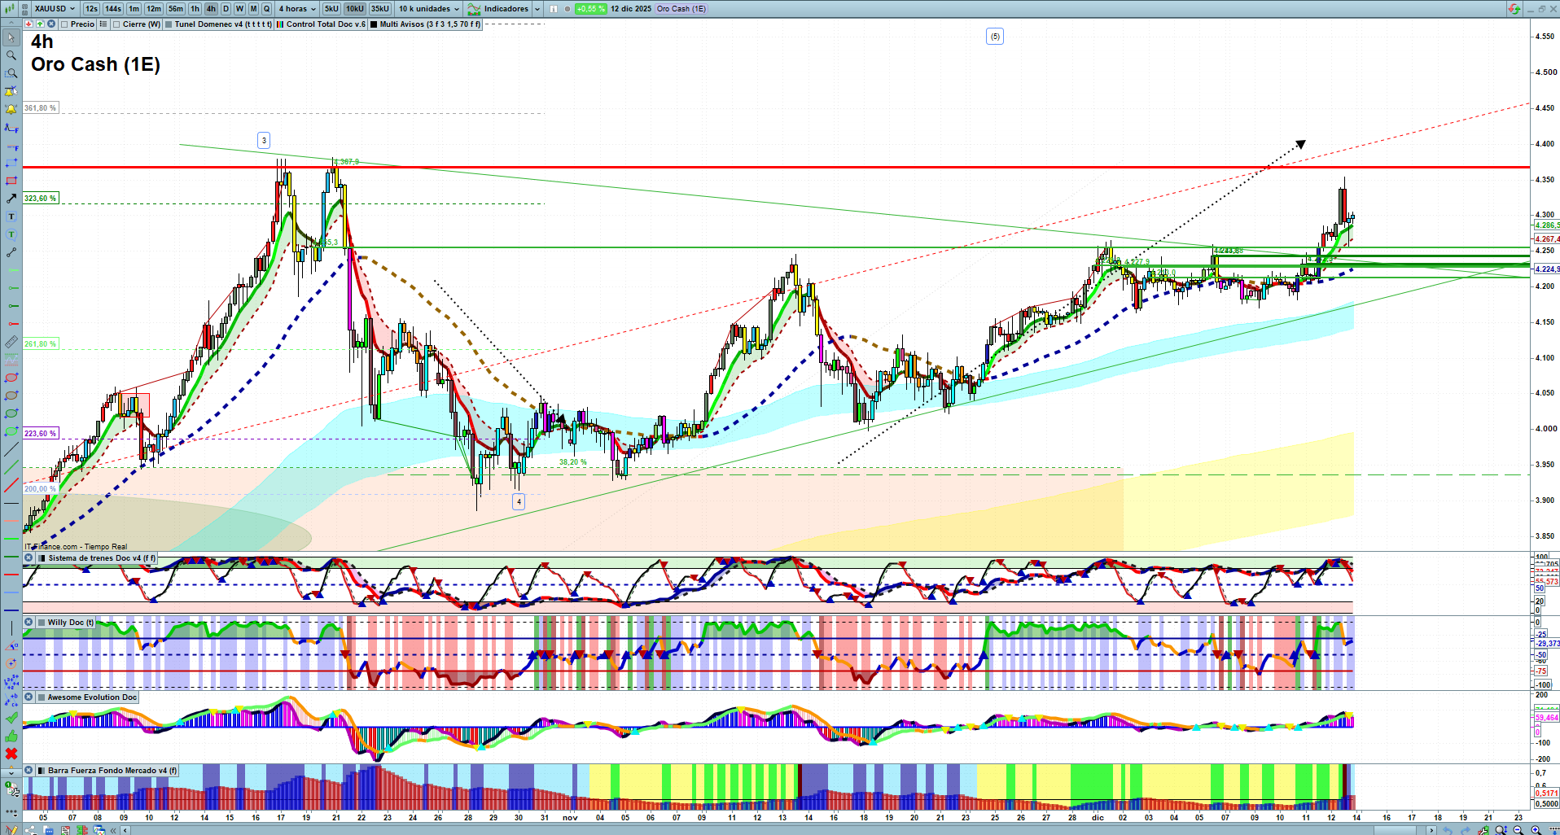Screen dimensions: 1560x835
Task: Open the Indicadores chart icon
Action: pyautogui.click(x=474, y=9)
